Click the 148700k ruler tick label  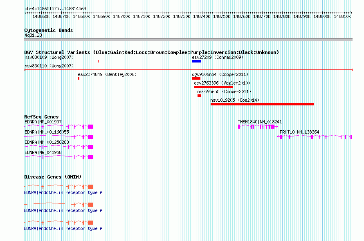pyautogui.click(x=121, y=16)
